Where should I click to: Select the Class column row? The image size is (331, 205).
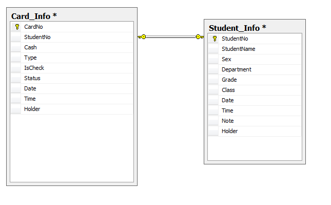tap(255, 90)
